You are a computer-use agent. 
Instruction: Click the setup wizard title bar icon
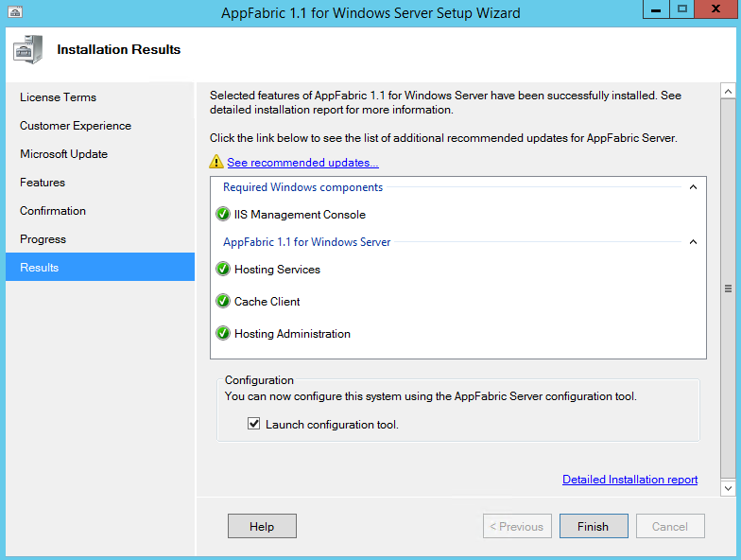(x=15, y=12)
